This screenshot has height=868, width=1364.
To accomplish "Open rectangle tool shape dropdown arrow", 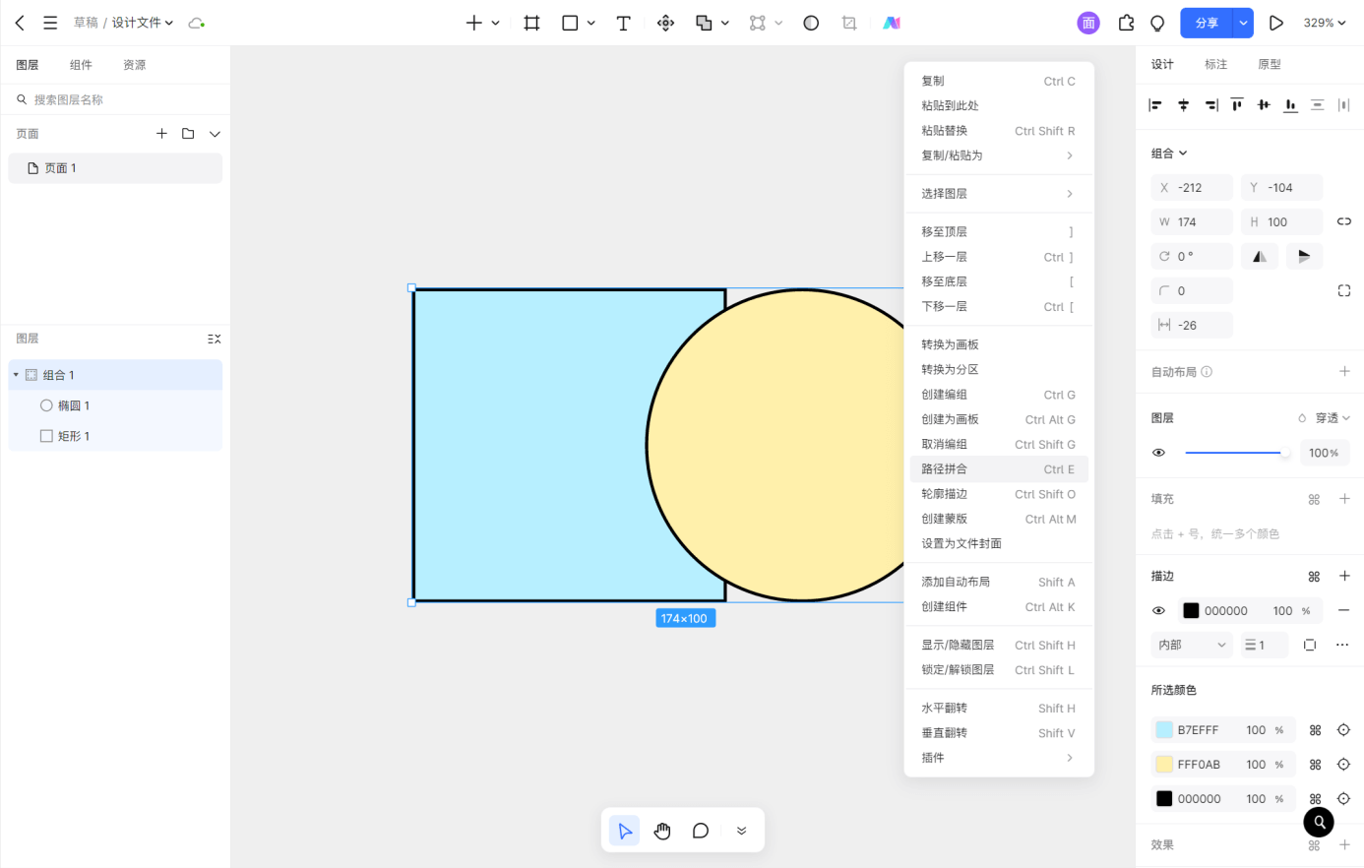I will pyautogui.click(x=591, y=23).
